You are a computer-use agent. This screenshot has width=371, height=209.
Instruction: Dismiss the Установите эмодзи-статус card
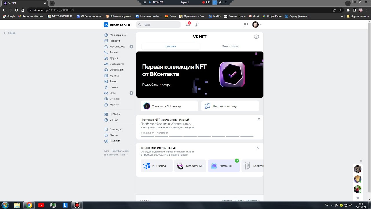pos(258,148)
